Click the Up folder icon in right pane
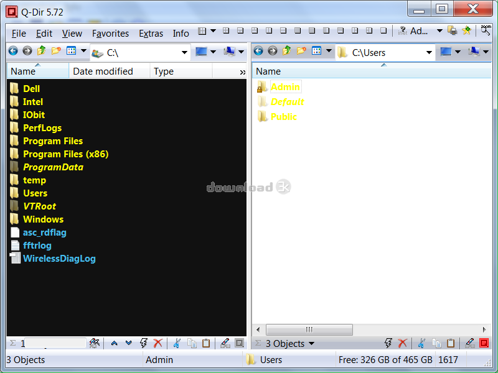This screenshot has width=498, height=373. pos(287,52)
